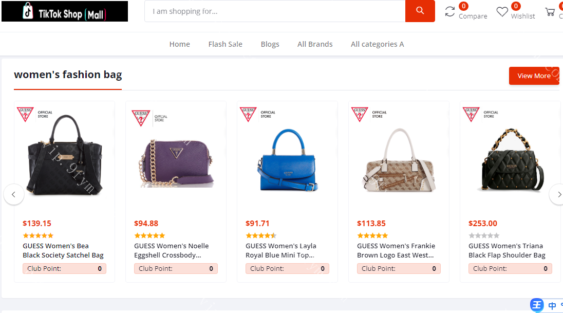Open the Compare arrows icon
Image resolution: width=563 pixels, height=313 pixels.
450,11
